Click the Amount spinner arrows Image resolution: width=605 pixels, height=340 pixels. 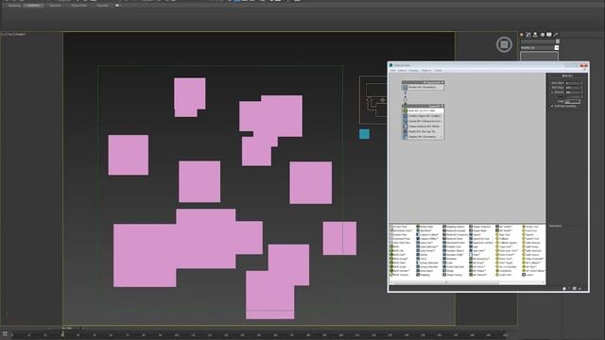581,93
